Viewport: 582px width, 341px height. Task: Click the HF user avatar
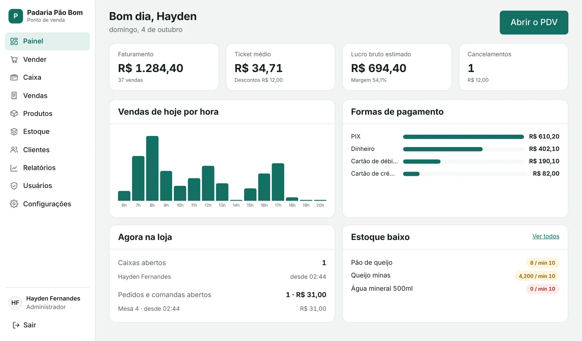(x=15, y=303)
